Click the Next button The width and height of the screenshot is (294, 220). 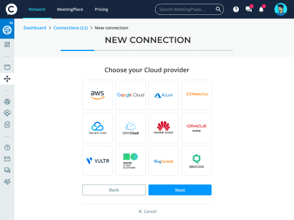click(x=180, y=190)
